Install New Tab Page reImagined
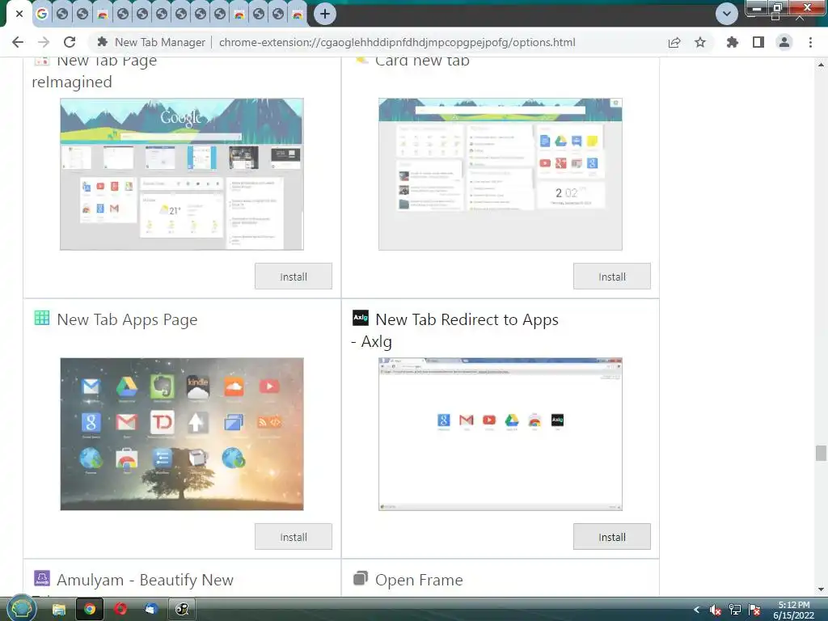This screenshot has height=621, width=828. pyautogui.click(x=293, y=277)
